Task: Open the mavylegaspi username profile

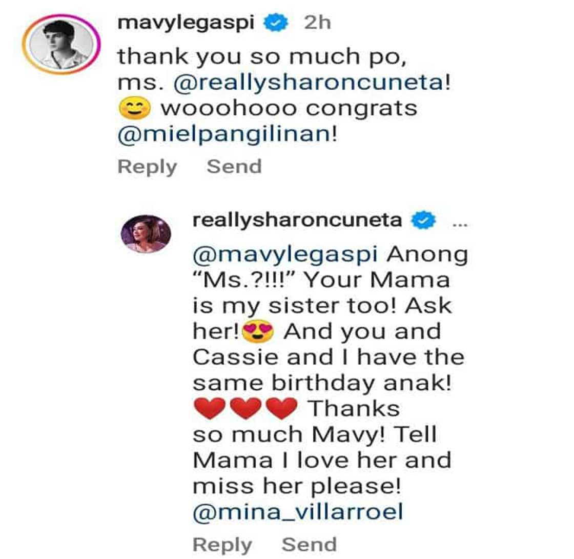Action: coord(186,23)
